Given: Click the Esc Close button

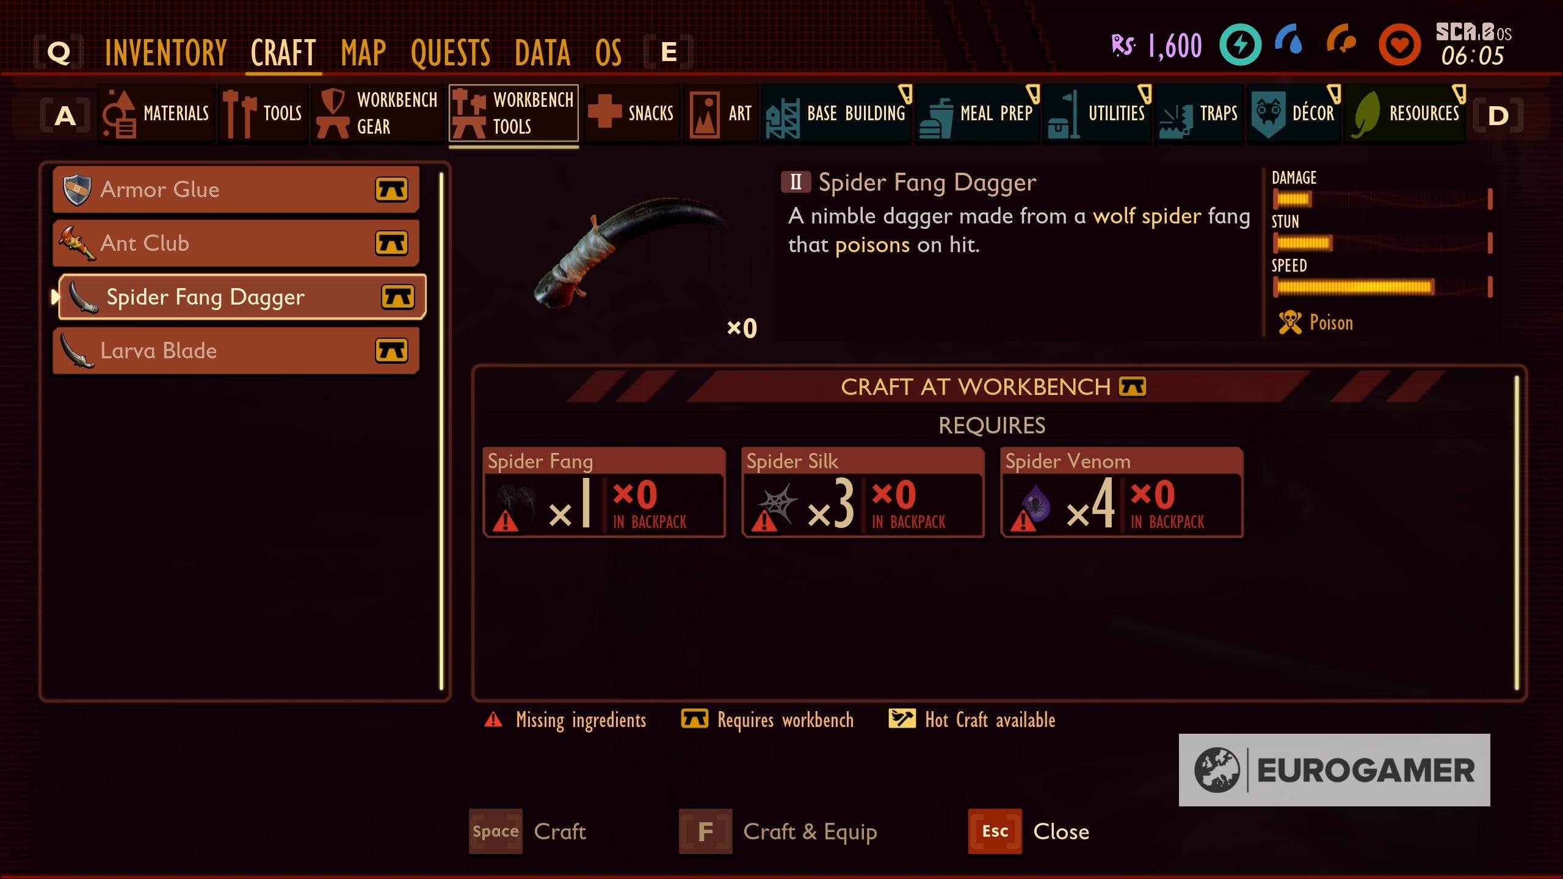Looking at the screenshot, I should point(1029,831).
